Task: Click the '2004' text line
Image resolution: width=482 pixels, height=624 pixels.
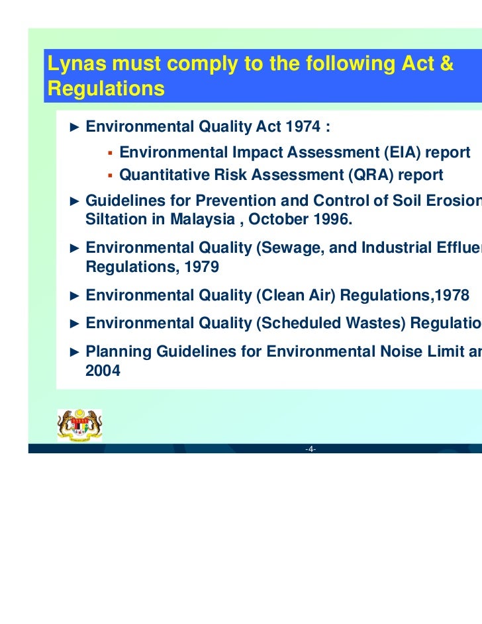Action: pyautogui.click(x=103, y=371)
